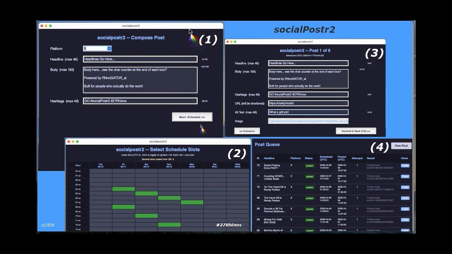The height and width of the screenshot is (254, 452).
Task: Maximize the Post 1 of 9 window with green button
Action: pyautogui.click(x=235, y=42)
